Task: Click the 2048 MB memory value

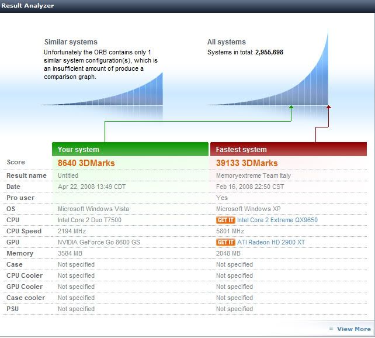Action: 228,253
